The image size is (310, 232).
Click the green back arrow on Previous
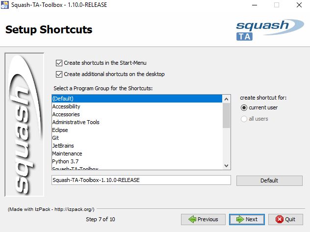(x=192, y=219)
